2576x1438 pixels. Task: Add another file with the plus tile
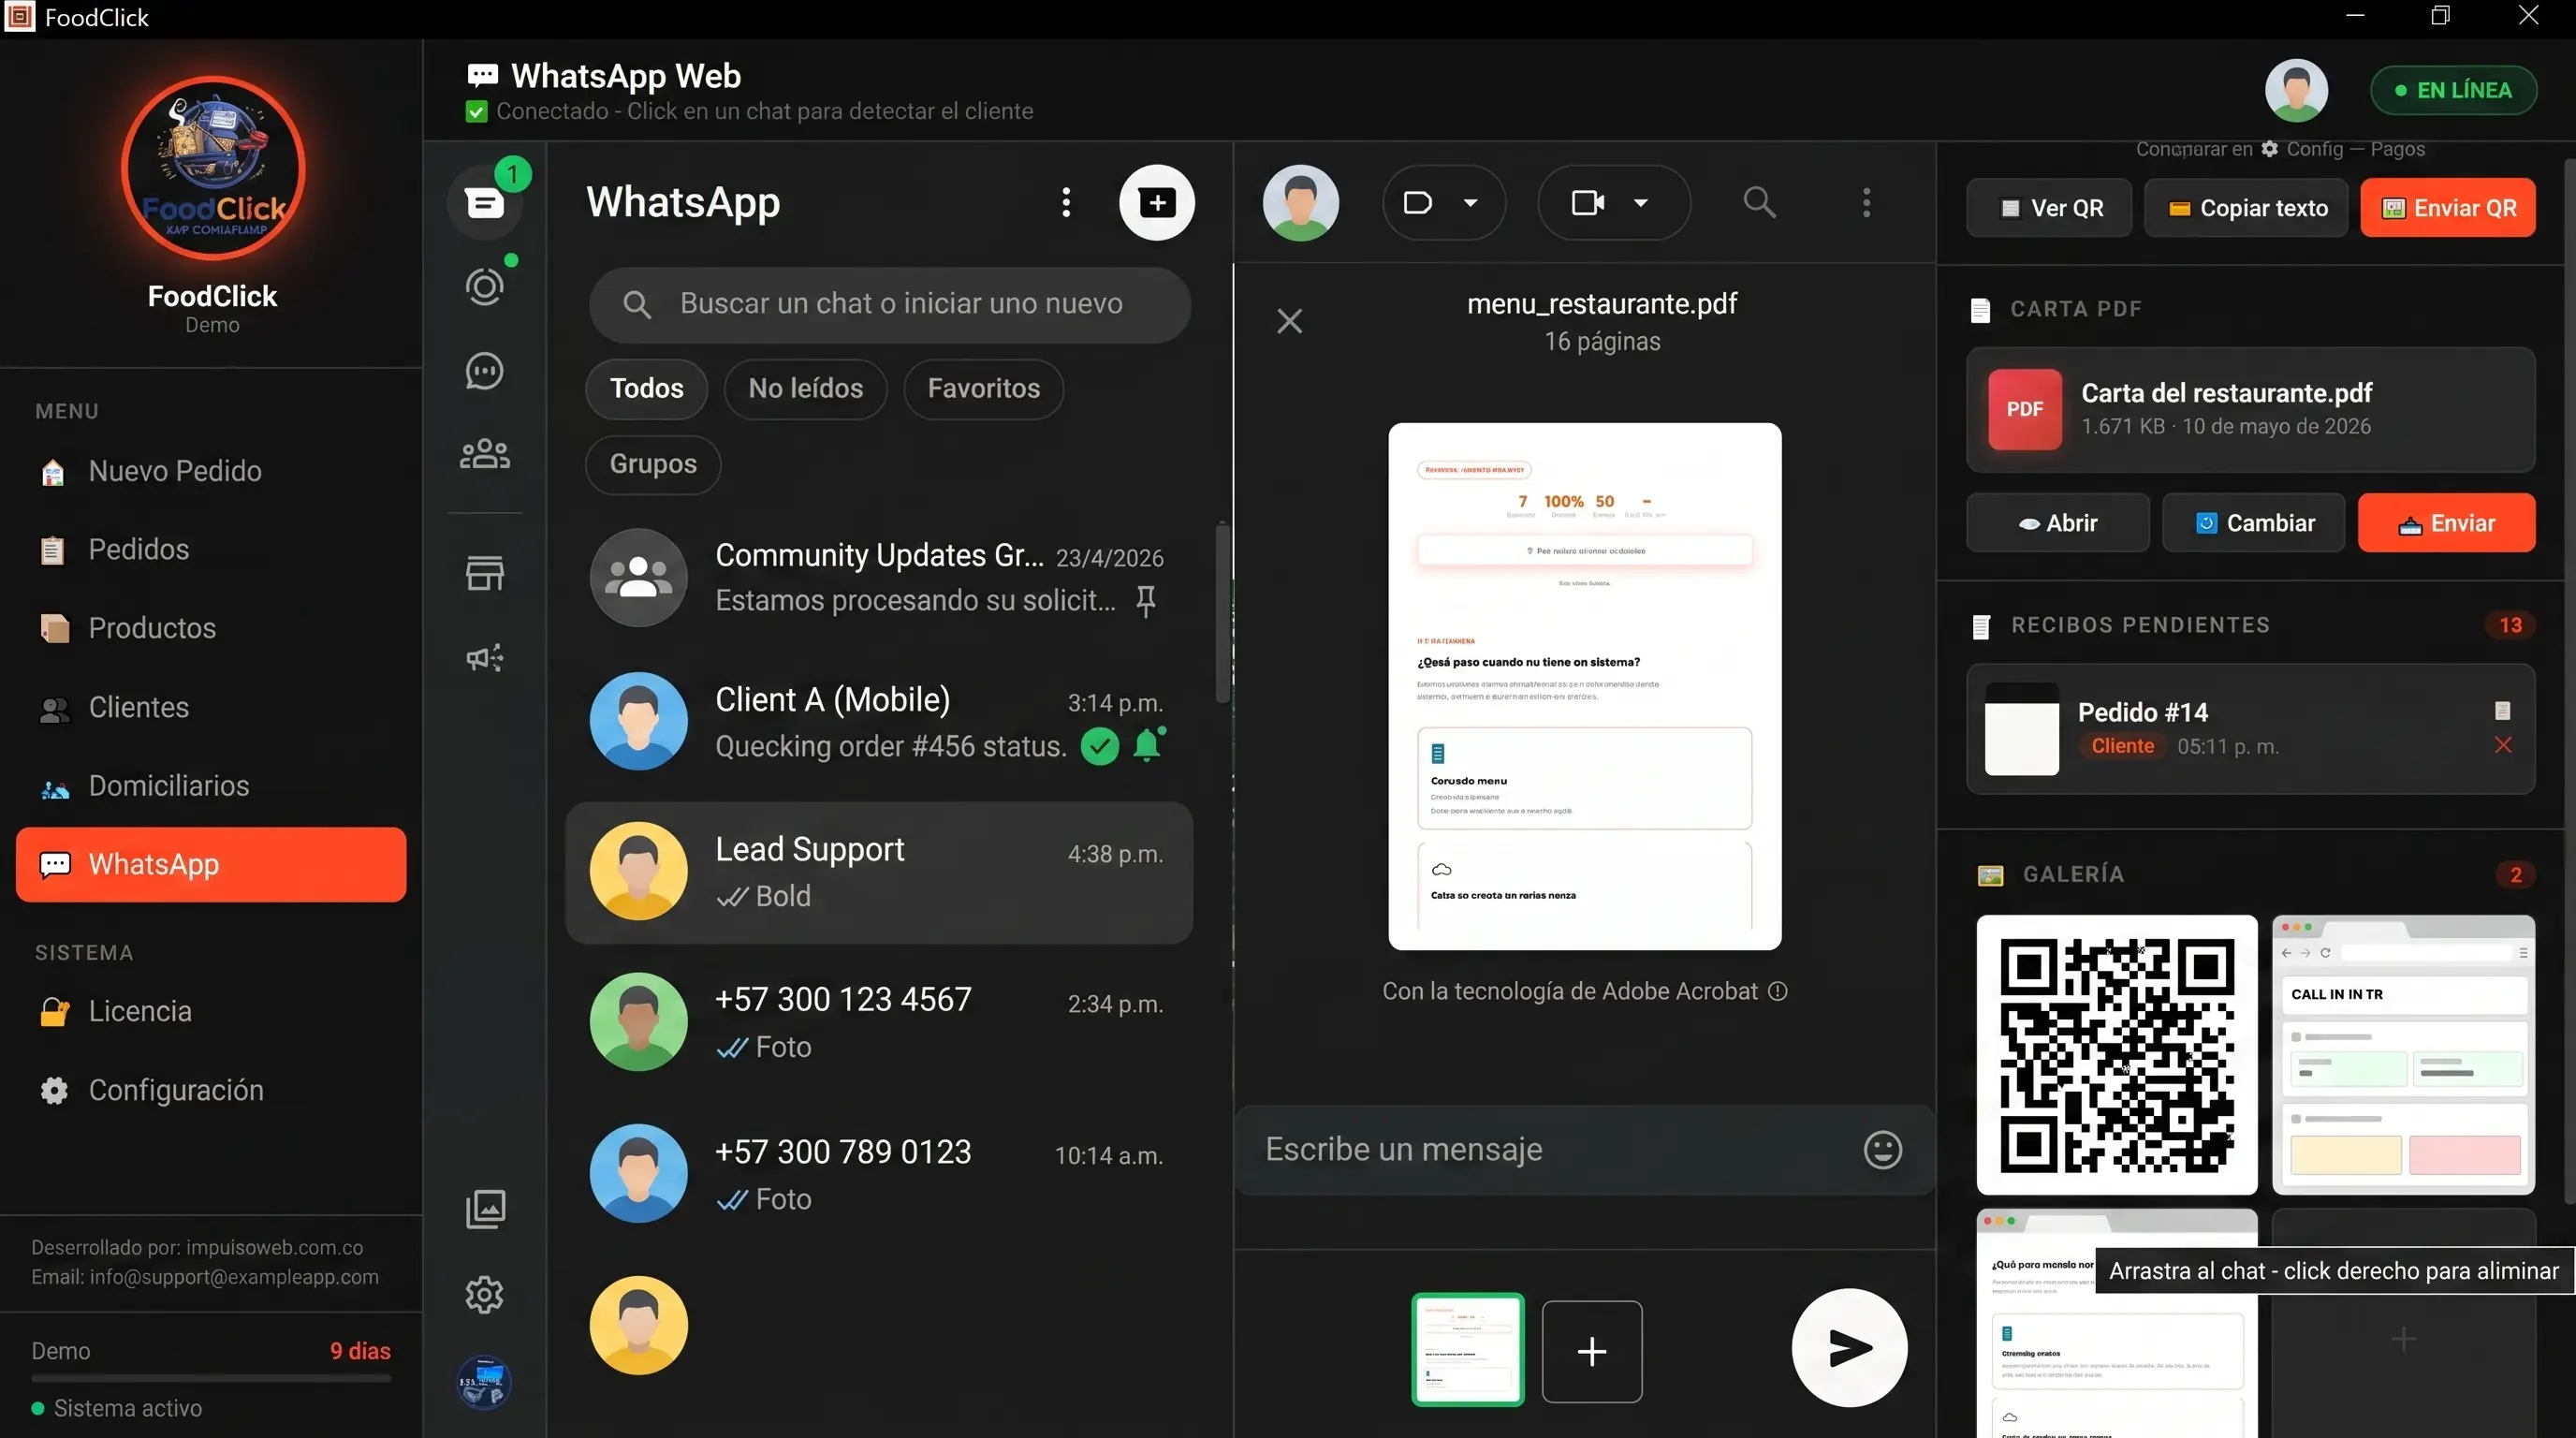coord(1592,1352)
